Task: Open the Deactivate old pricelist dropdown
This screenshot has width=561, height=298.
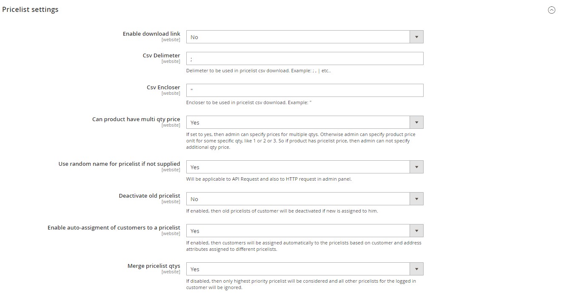Action: 298,199
